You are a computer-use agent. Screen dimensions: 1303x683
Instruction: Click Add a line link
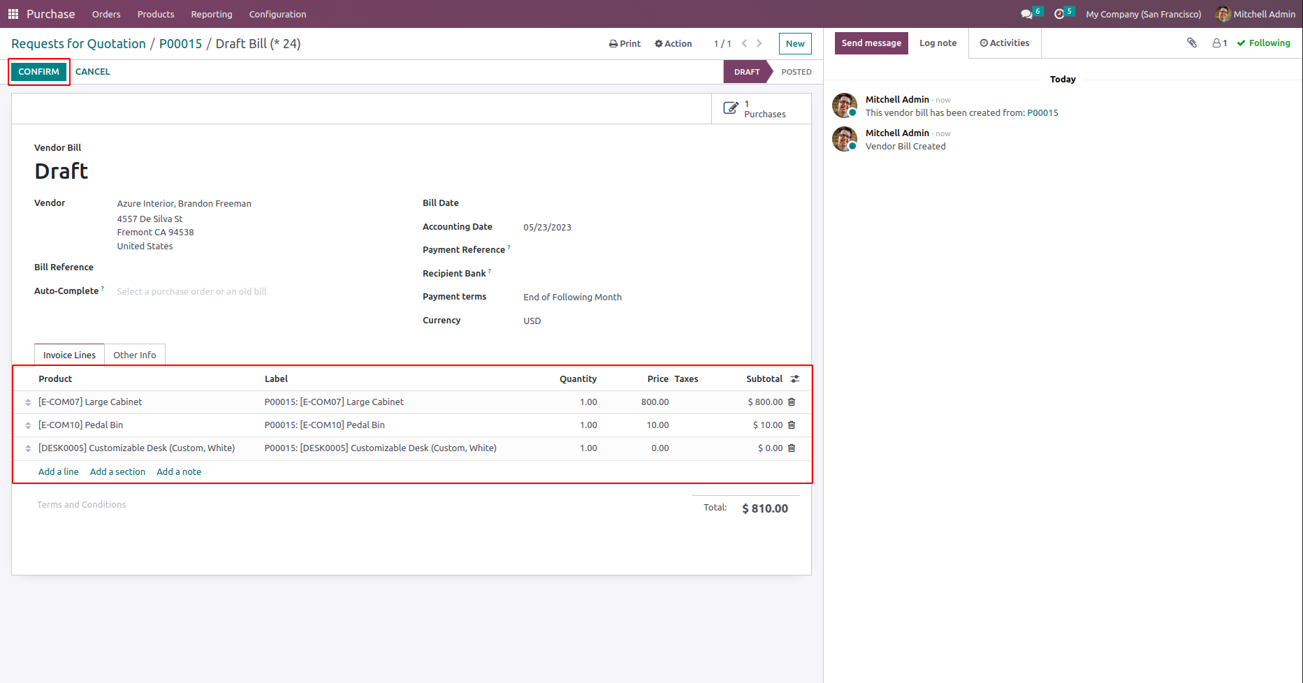click(58, 472)
